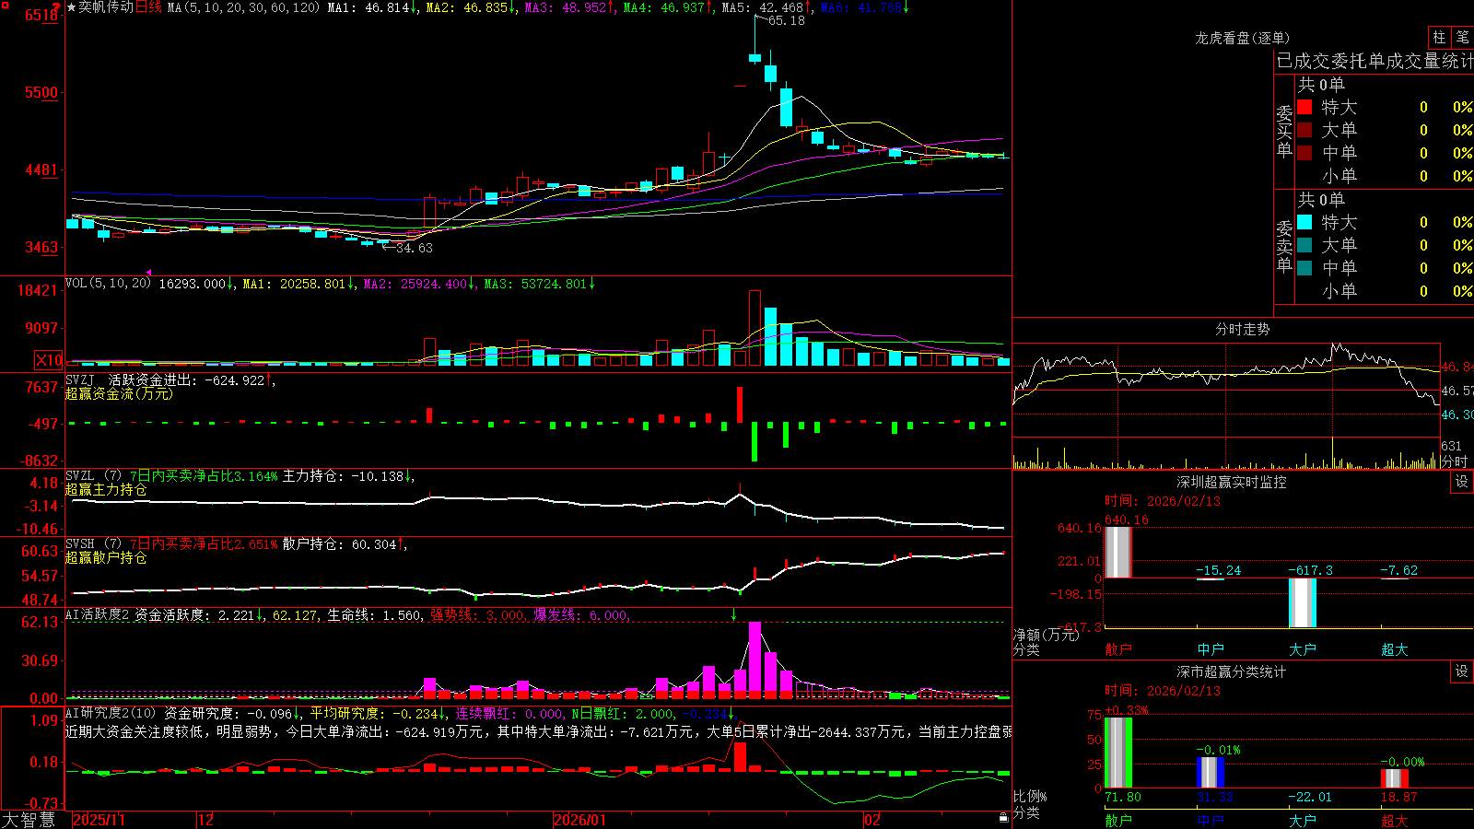Click the 71.80 散户 percentage value
The width and height of the screenshot is (1474, 829).
pyautogui.click(x=1123, y=797)
